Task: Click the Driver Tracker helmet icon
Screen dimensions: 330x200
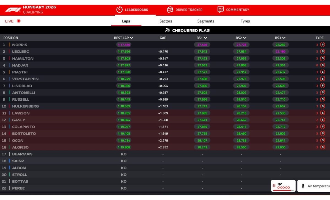Action: pos(170,10)
